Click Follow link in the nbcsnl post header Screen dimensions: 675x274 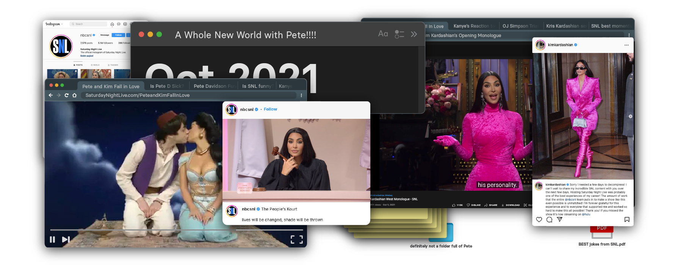pos(270,109)
